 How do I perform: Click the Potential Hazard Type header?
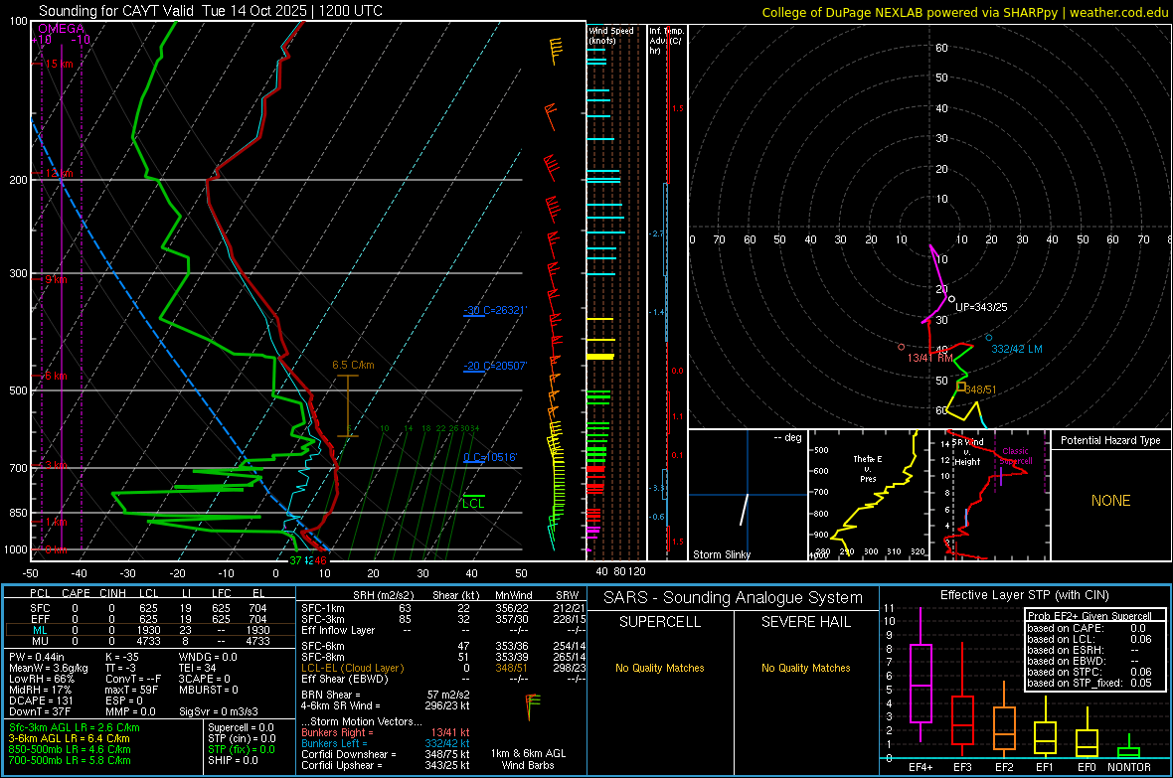pos(1110,440)
